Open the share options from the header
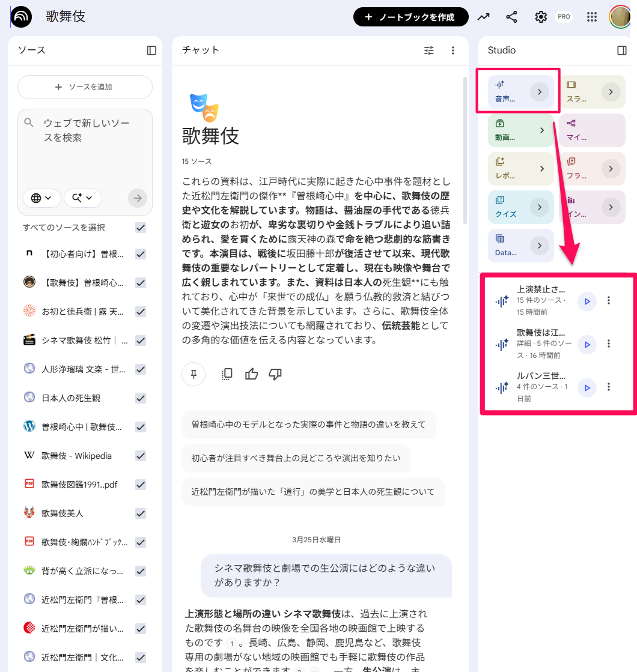637x672 pixels. coord(511,17)
